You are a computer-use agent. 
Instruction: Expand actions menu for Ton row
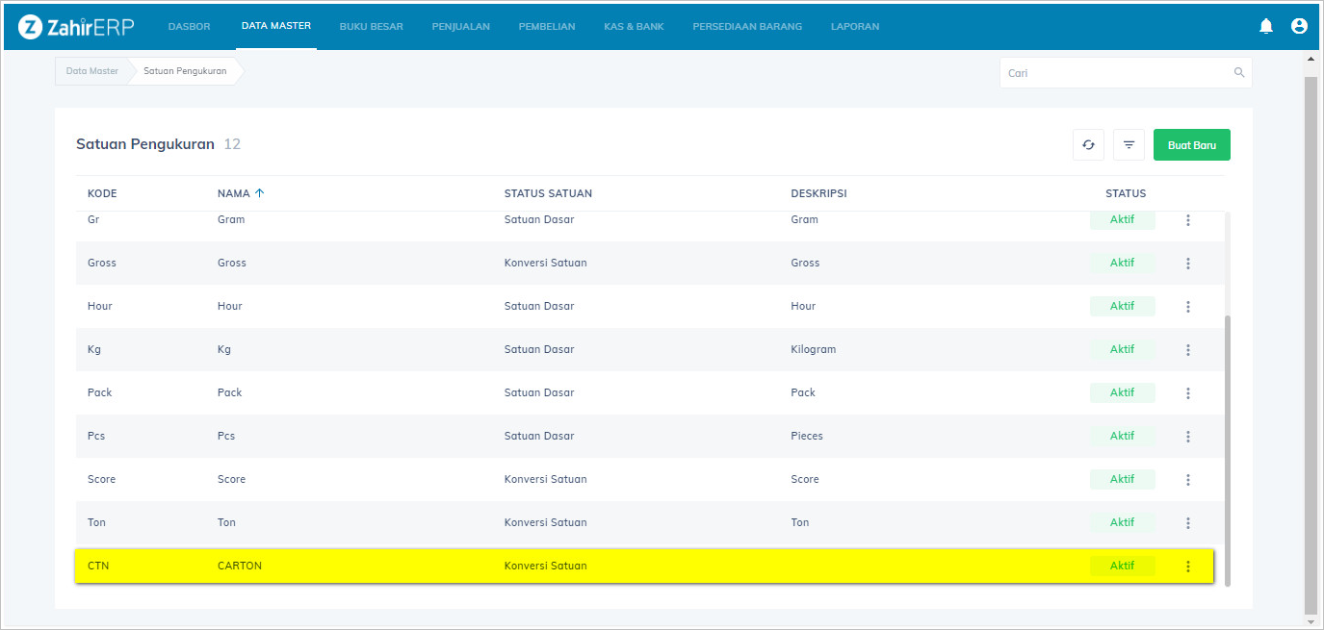pyautogui.click(x=1188, y=523)
